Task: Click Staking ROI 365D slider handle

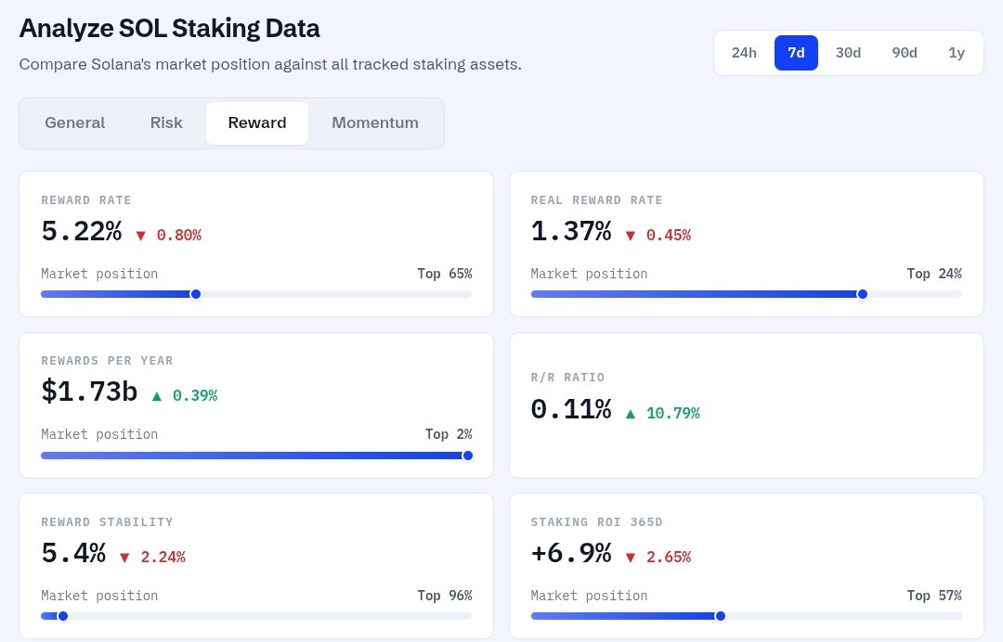Action: tap(721, 616)
